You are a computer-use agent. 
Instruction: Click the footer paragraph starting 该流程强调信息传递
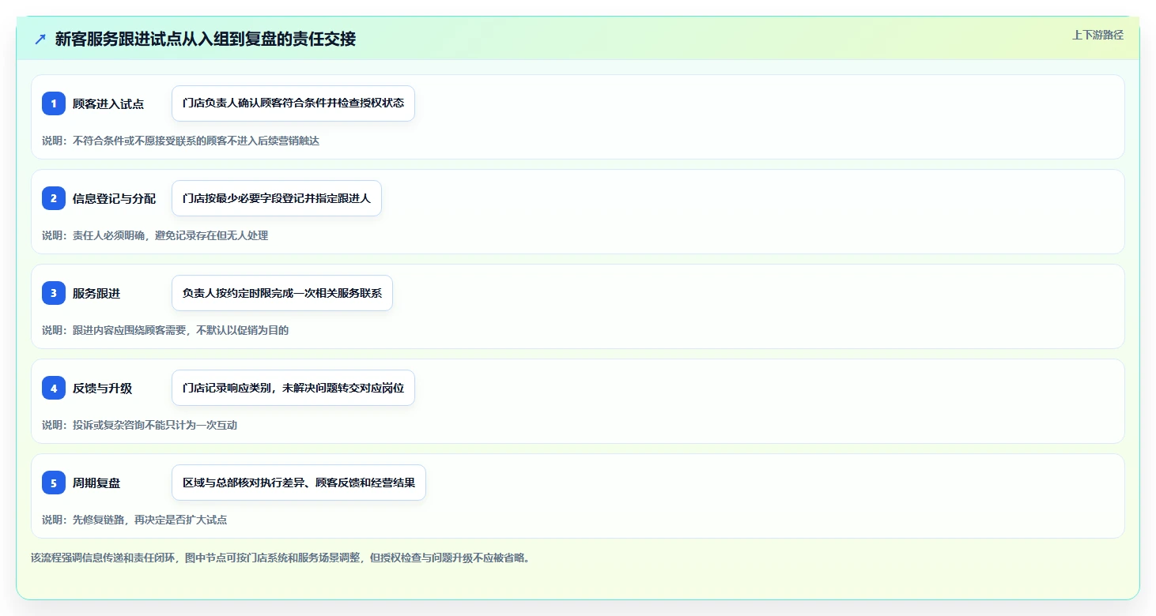point(280,558)
